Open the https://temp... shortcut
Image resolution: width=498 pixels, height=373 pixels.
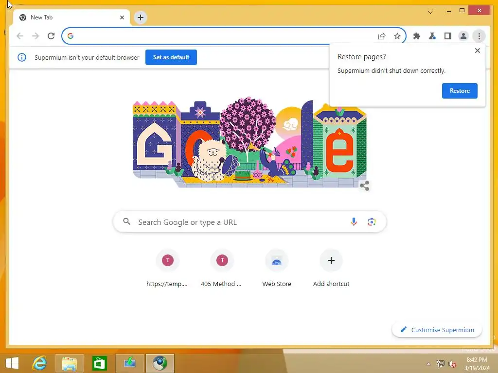click(x=167, y=269)
